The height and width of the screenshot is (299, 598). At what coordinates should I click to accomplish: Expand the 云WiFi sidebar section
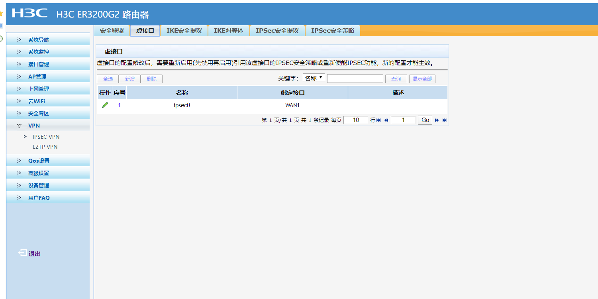48,101
